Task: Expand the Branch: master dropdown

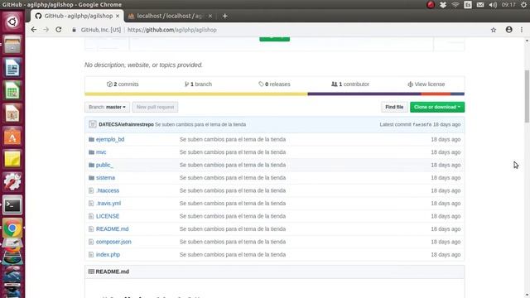Action: tap(107, 107)
